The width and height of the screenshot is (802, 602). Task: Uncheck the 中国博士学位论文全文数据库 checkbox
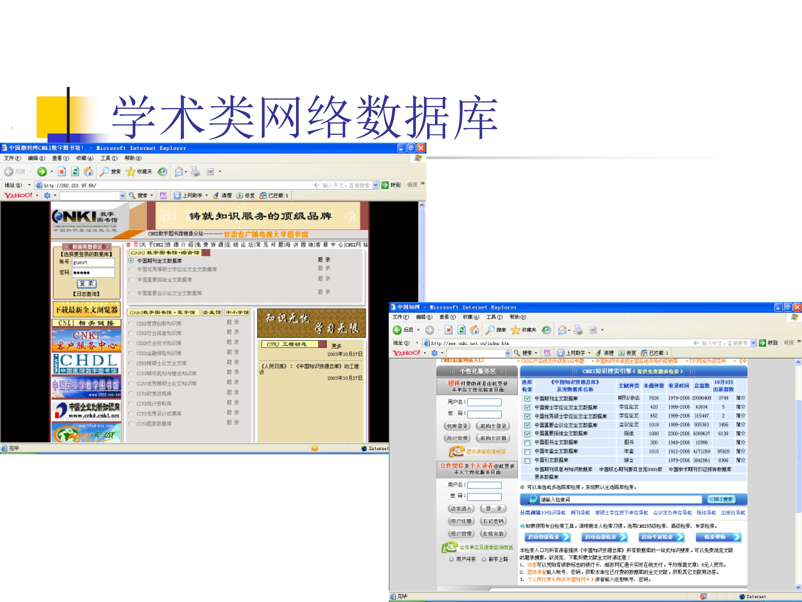point(527,407)
